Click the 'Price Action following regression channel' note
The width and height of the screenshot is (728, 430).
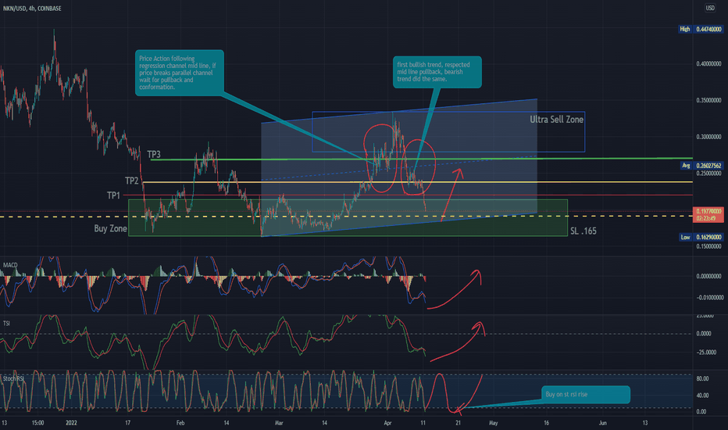pyautogui.click(x=179, y=73)
